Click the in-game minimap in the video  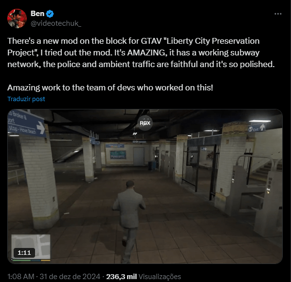coord(31,247)
